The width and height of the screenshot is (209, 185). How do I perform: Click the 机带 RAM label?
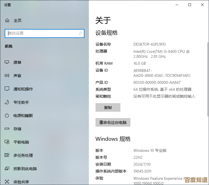(x=104, y=63)
